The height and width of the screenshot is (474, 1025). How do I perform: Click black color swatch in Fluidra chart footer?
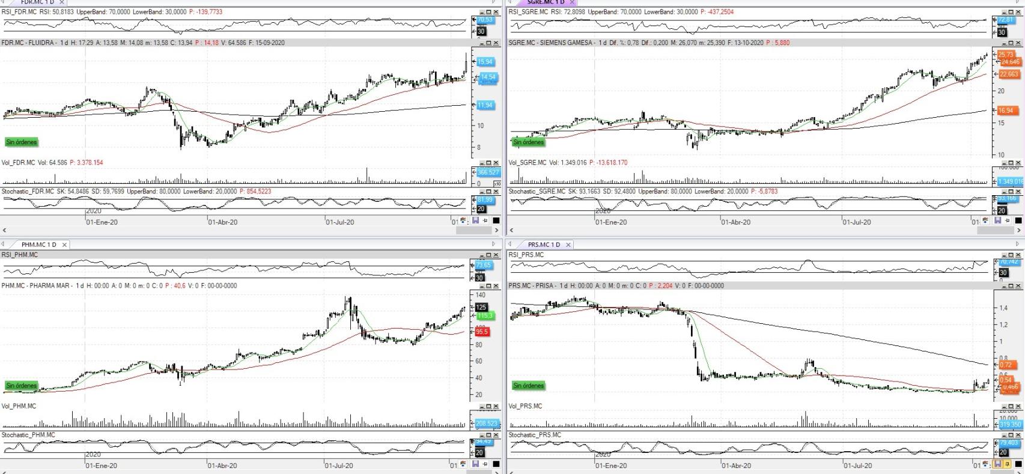[x=496, y=220]
